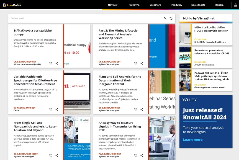Screen dimensions: 239x160
Task: Open 'Robustnost plazmatu' ICP/MS article
Action: pos(212,52)
